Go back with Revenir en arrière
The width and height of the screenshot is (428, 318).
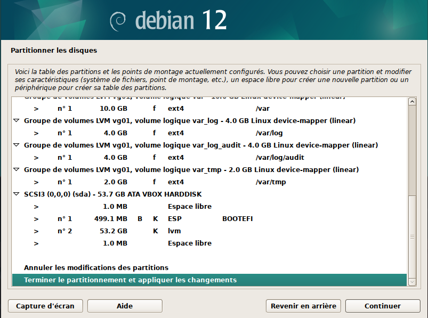point(303,306)
